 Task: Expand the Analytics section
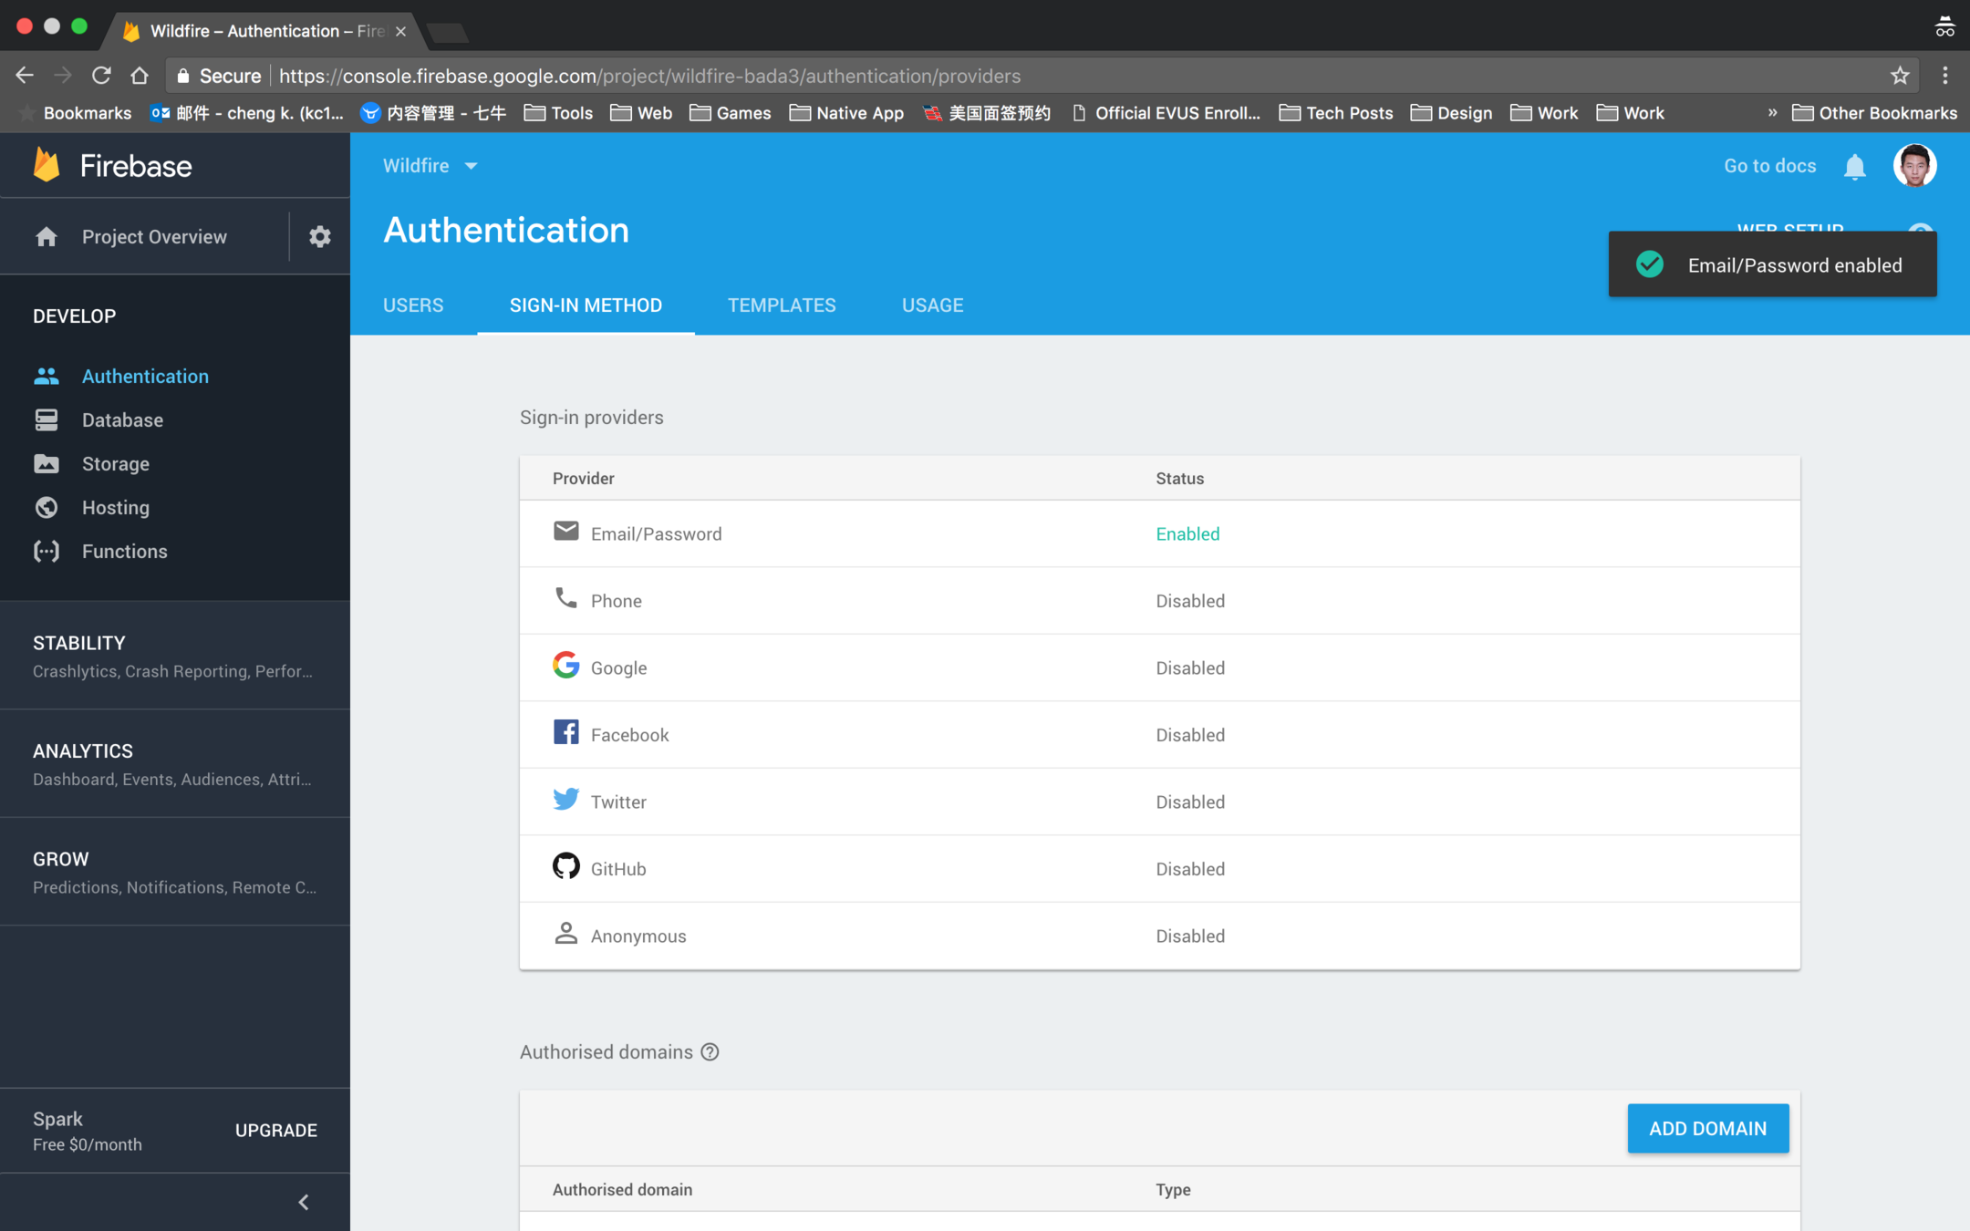pos(173,763)
